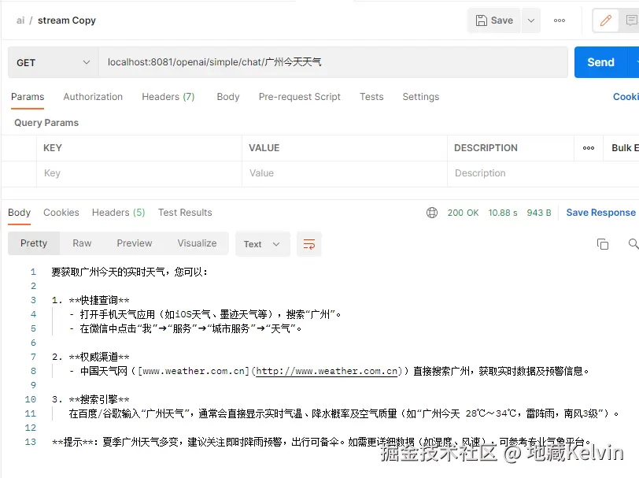Viewport: 639px width, 478px height.
Task: Click the search response magnifier icon
Action: tap(633, 244)
